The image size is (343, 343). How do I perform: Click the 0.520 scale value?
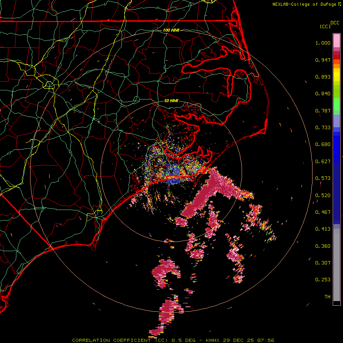click(323, 196)
